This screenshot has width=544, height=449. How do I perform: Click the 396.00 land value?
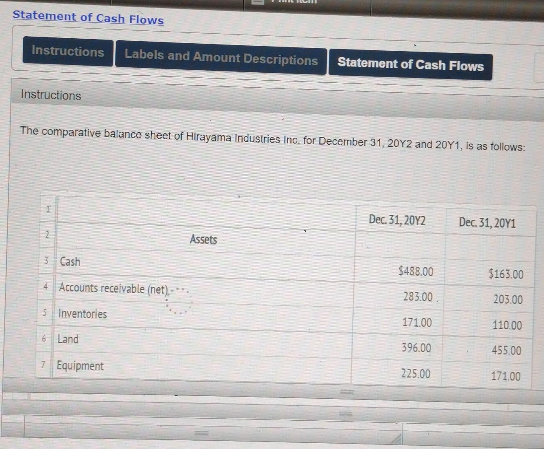416,348
